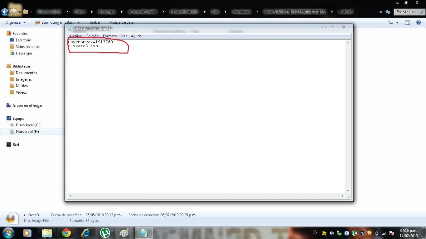Image resolution: width=426 pixels, height=239 pixels.
Task: Select Descargas under Favoritos
Action: click(24, 53)
